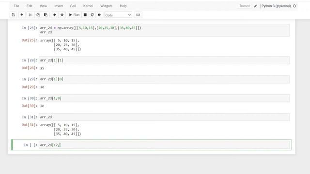Move selected cell down arrow
Viewport: 310px width, 174px height.
click(x=62, y=15)
